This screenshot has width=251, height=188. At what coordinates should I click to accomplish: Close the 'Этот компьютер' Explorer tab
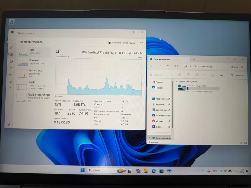pyautogui.click(x=186, y=59)
